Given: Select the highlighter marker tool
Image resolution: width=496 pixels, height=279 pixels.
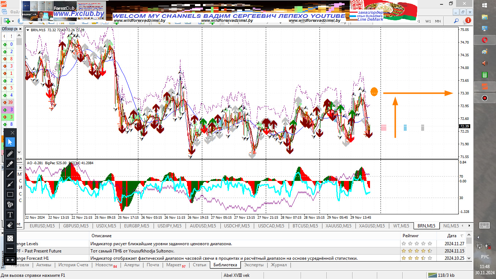Looking at the screenshot, I should click(x=10, y=163).
